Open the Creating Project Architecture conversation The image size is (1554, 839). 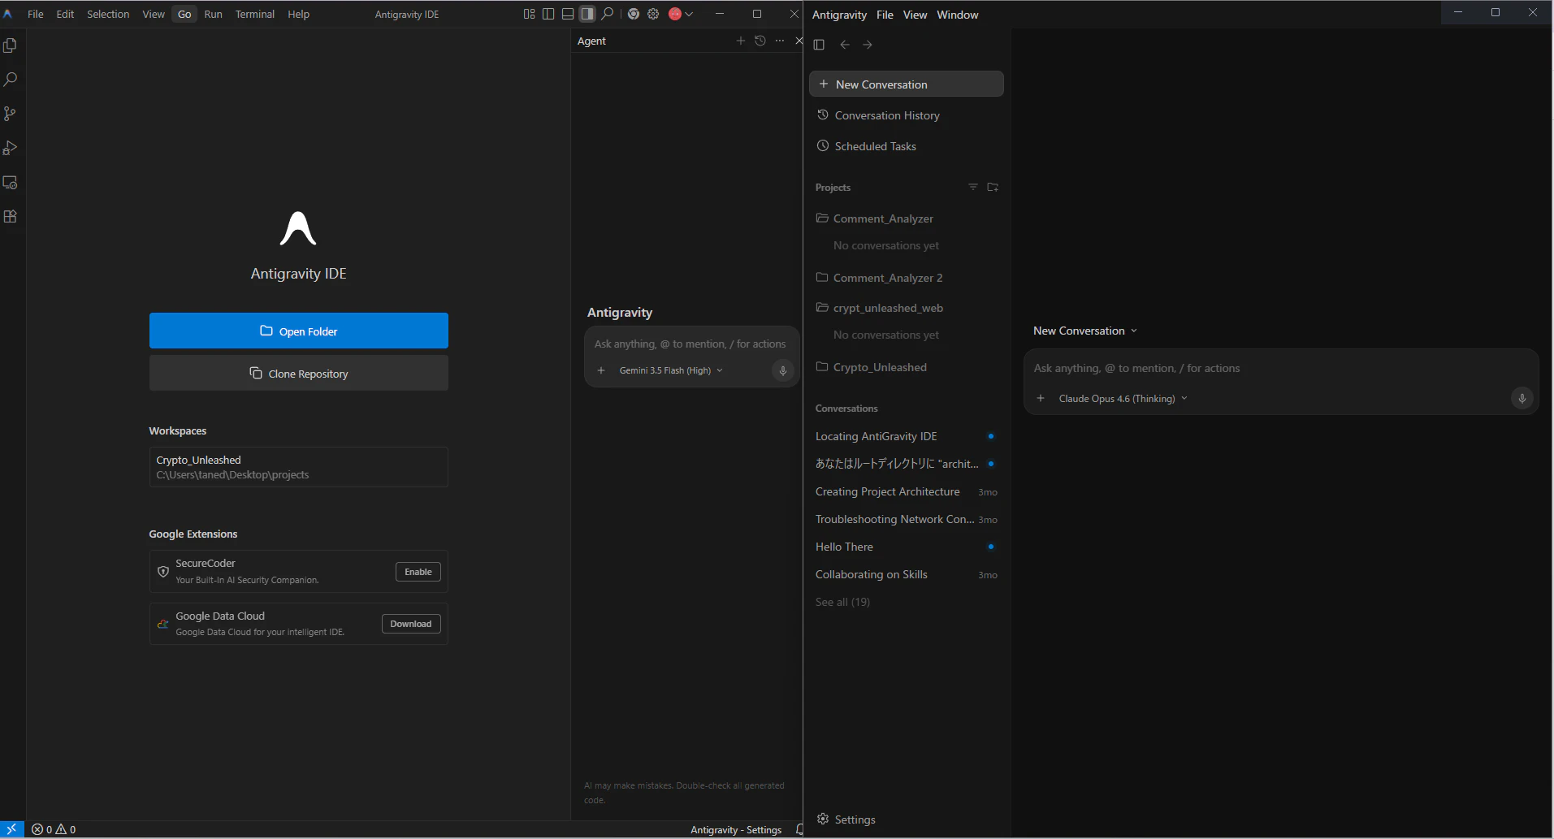(x=907, y=491)
